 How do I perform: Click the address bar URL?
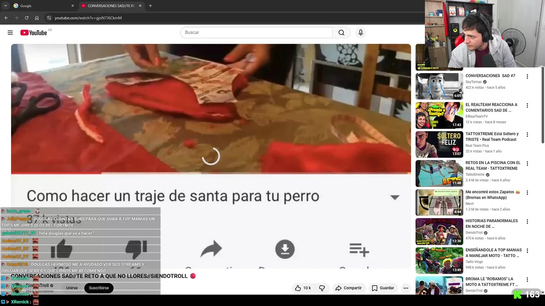pos(88,18)
